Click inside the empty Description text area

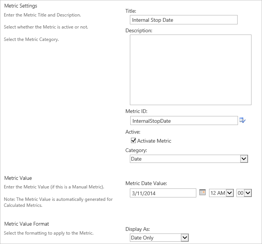190,70
